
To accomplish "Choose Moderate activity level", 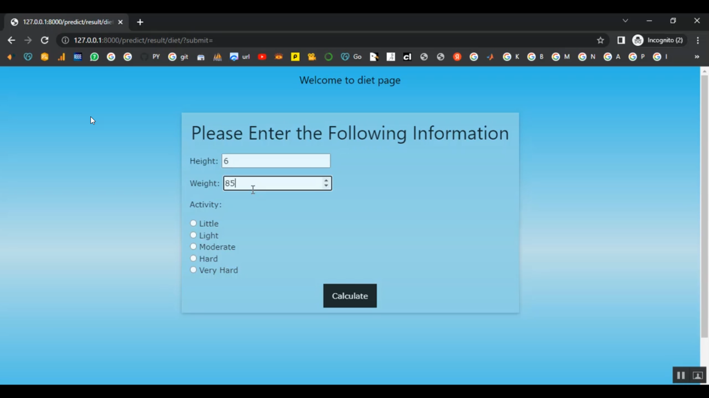I will point(193,247).
